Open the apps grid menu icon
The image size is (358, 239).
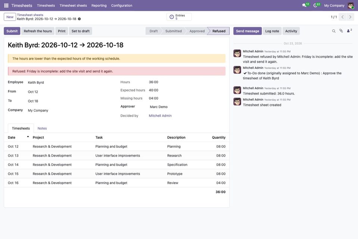[6, 6]
